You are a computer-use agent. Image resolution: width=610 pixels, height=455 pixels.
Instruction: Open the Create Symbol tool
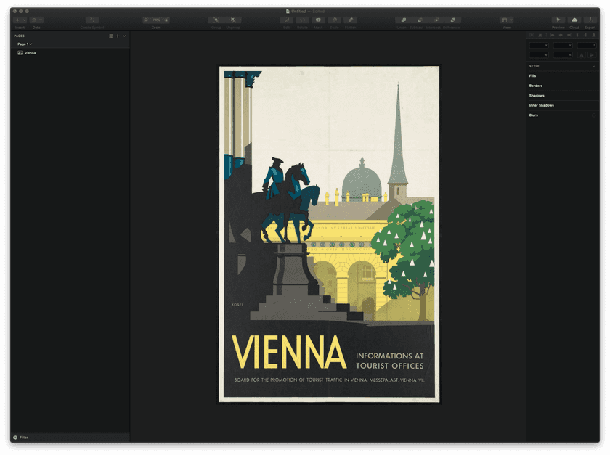(91, 20)
